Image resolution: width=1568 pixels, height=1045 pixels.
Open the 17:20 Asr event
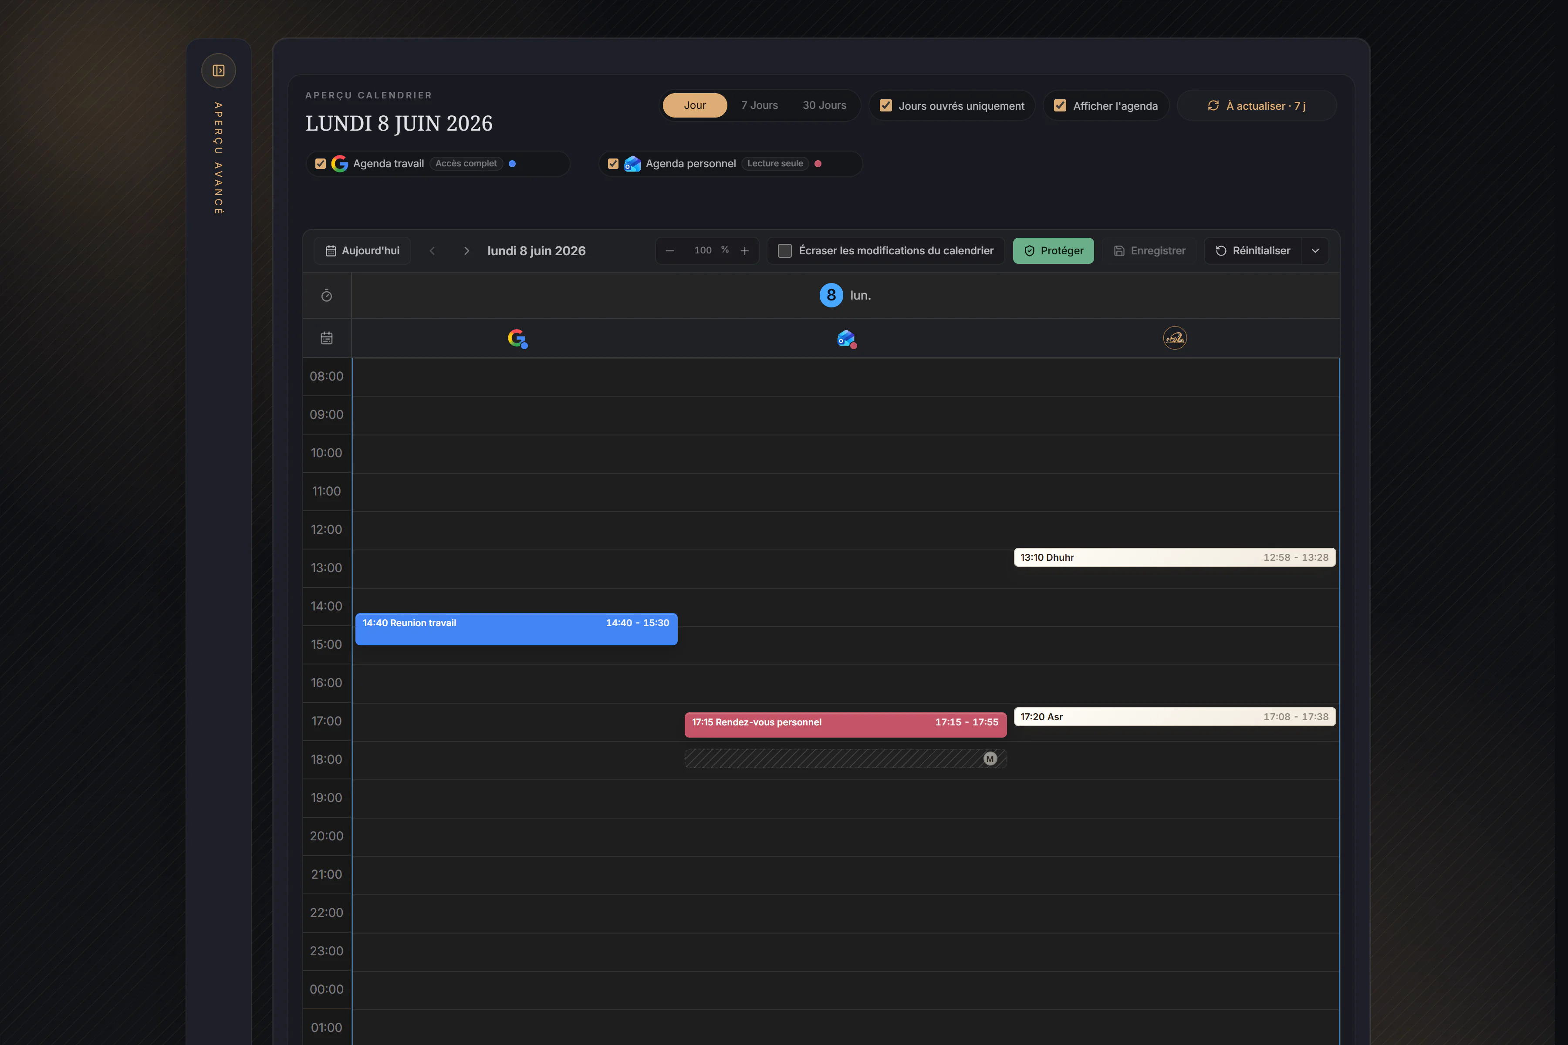(1175, 716)
